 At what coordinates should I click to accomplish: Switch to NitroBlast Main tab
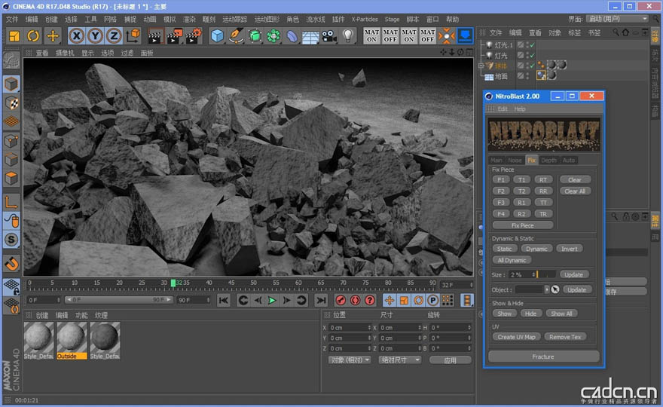click(496, 161)
